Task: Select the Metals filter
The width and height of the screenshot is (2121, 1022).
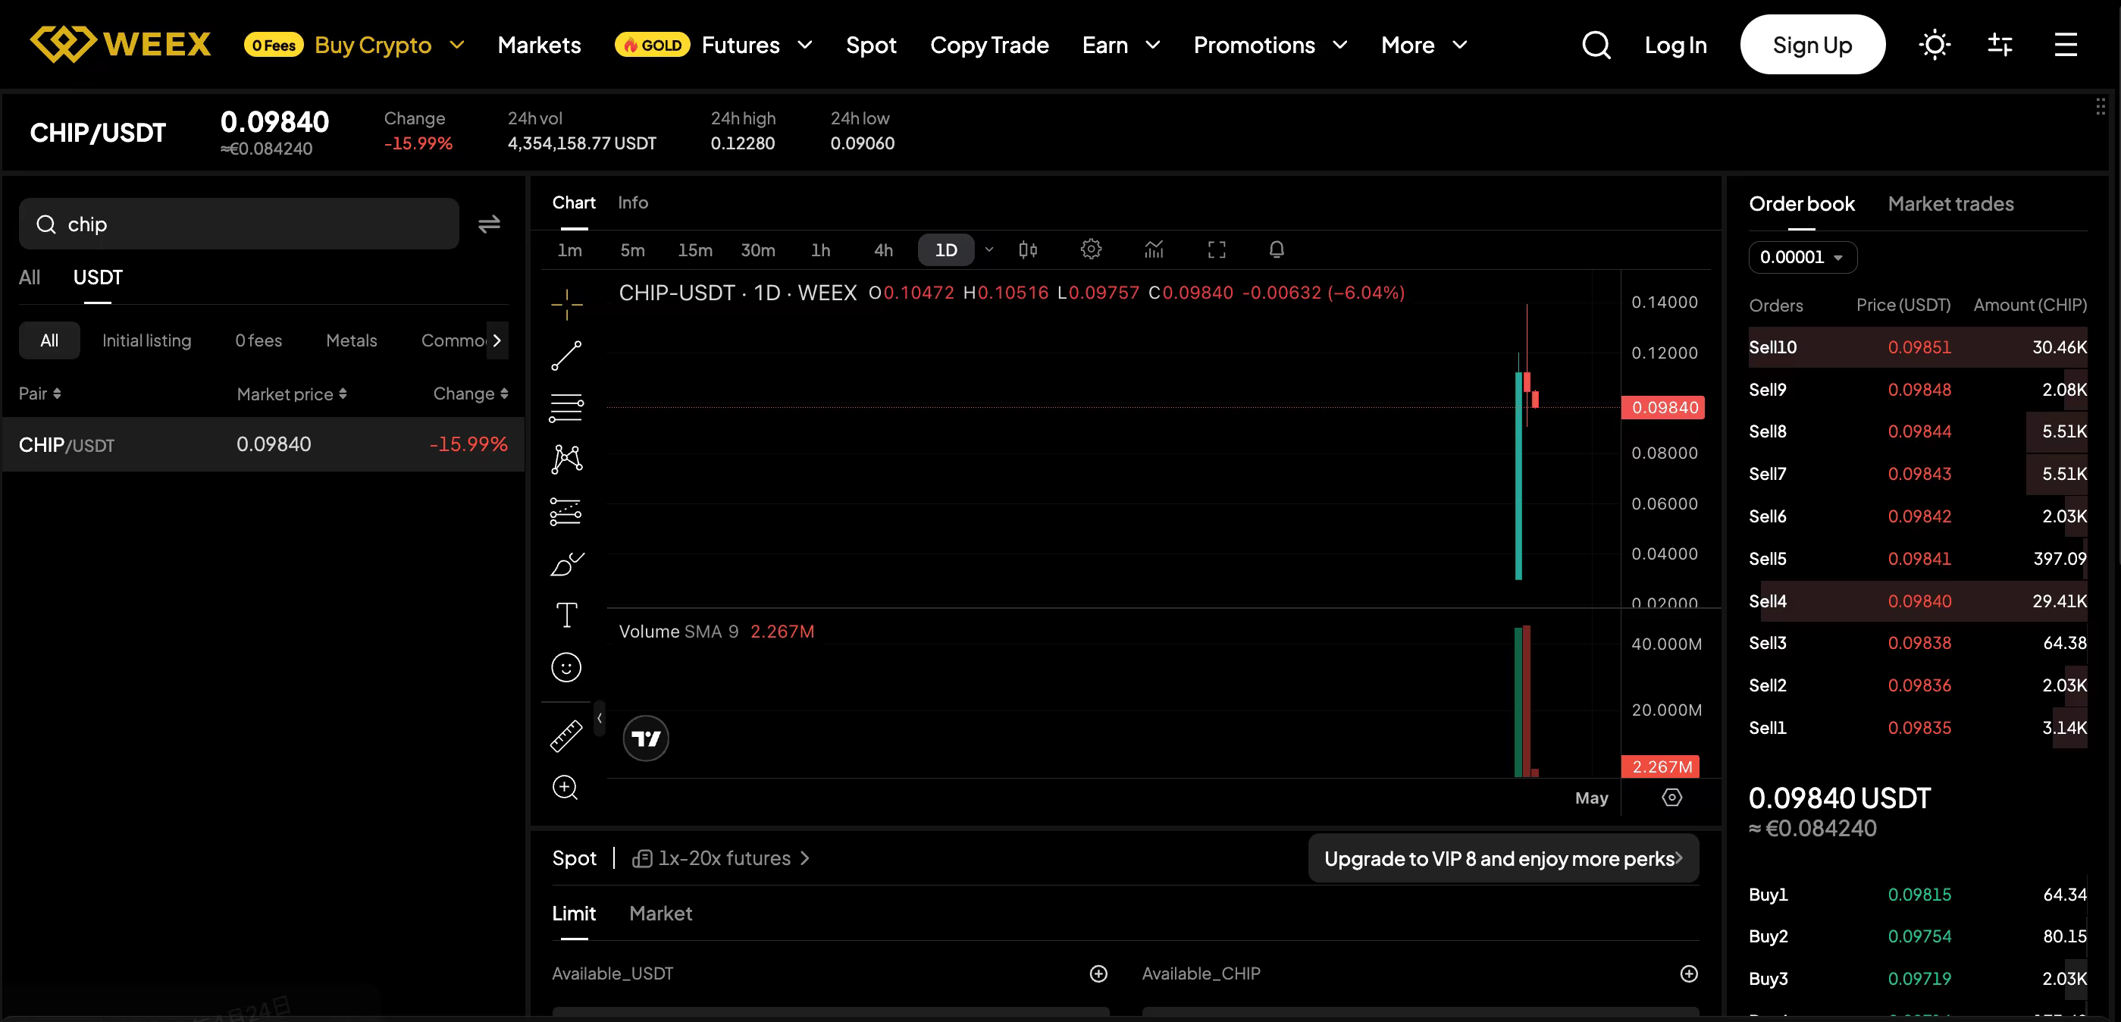Action: point(352,340)
